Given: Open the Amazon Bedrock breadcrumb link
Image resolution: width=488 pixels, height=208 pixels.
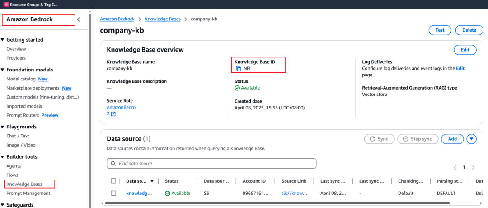Looking at the screenshot, I should click(118, 19).
